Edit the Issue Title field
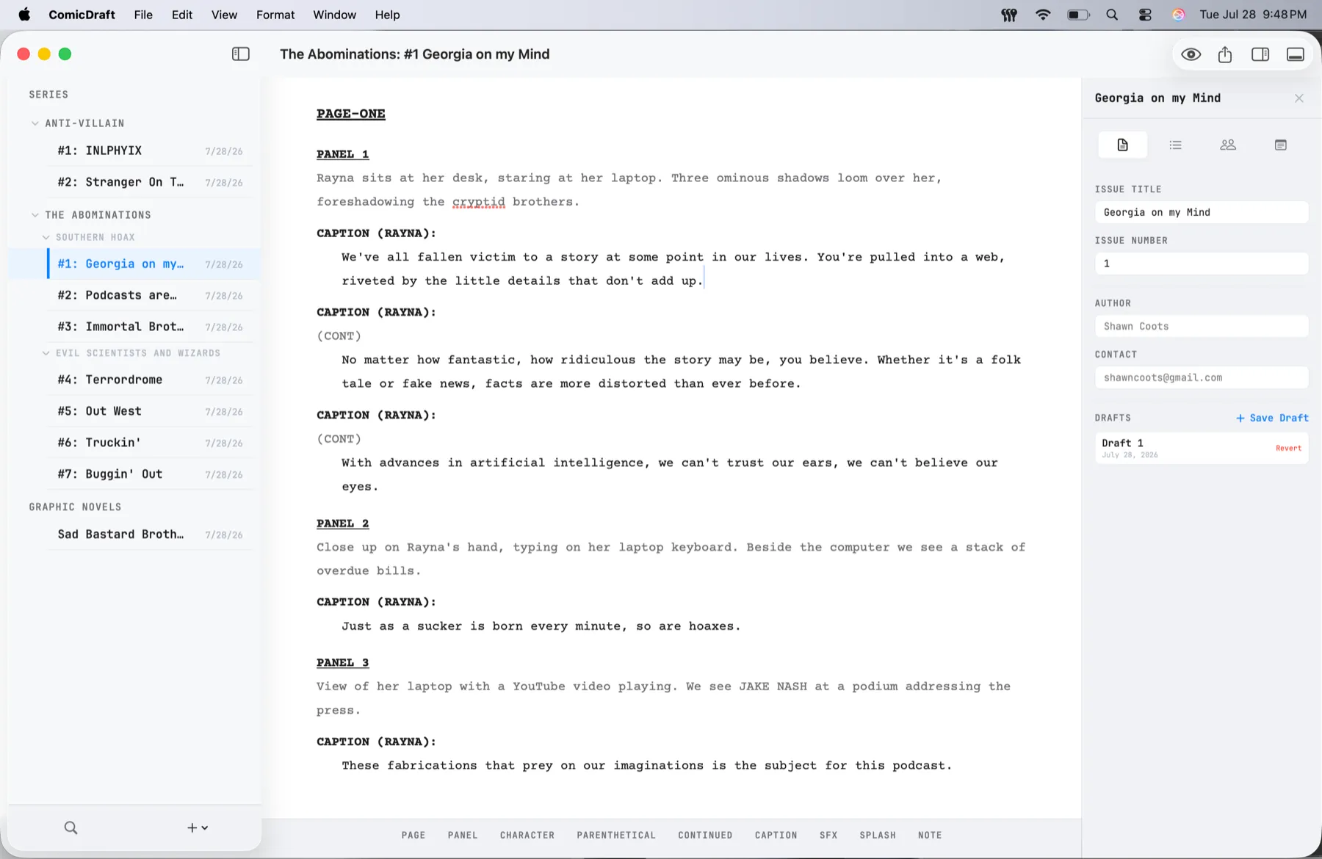1322x859 pixels. pos(1202,212)
